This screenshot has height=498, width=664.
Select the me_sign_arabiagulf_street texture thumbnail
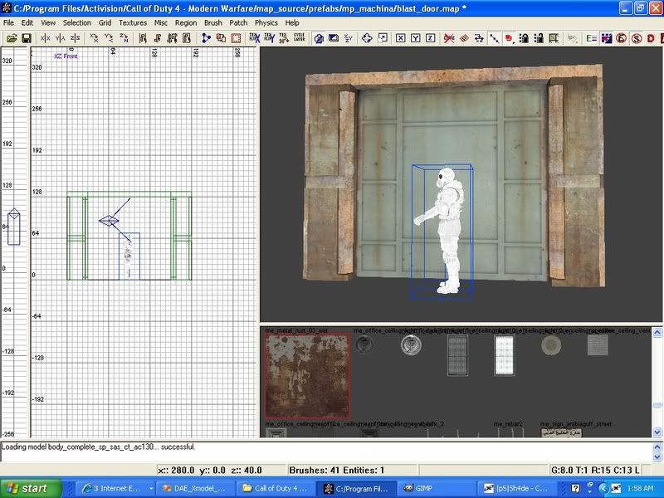click(x=562, y=433)
